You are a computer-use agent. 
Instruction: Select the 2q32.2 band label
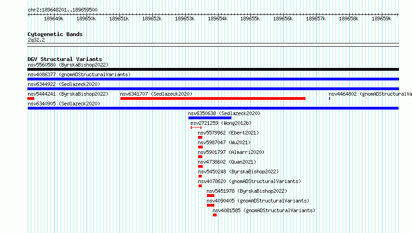click(x=36, y=40)
